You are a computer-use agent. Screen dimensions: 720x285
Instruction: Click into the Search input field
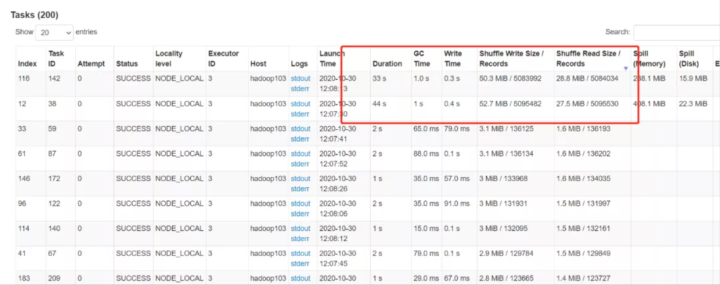675,32
